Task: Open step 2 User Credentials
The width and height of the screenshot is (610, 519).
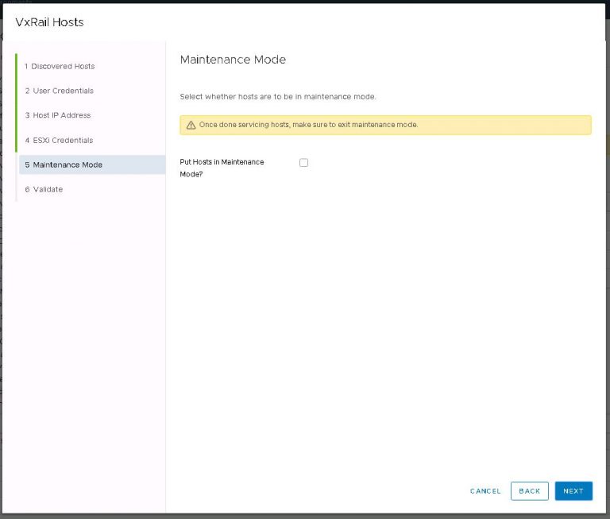Action: coord(59,91)
